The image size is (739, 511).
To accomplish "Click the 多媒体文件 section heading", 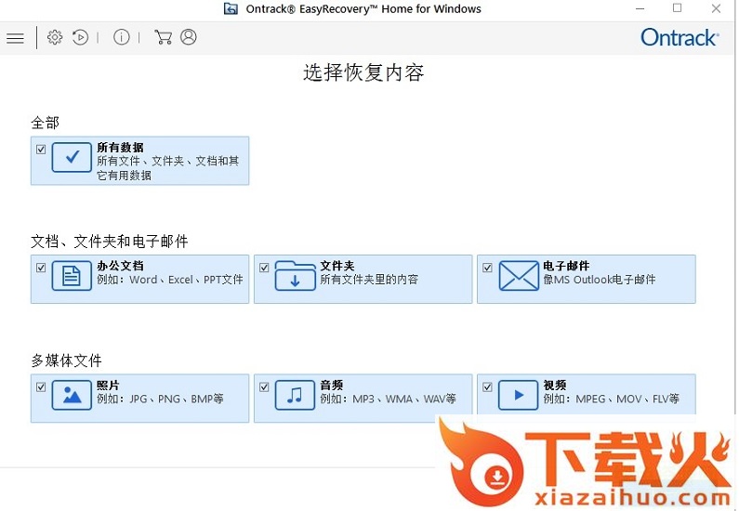I will pos(66,360).
